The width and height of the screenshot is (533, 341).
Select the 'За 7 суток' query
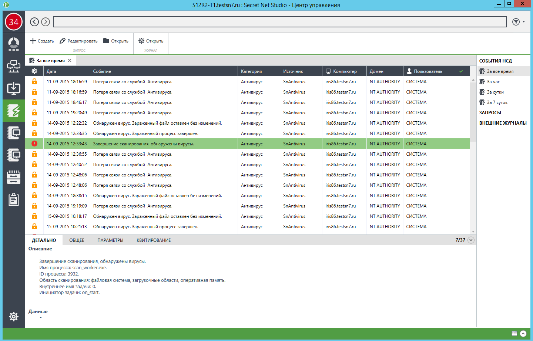(497, 102)
